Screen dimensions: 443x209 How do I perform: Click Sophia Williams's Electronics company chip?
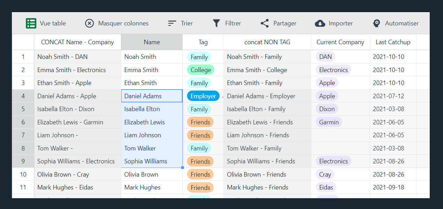334,161
